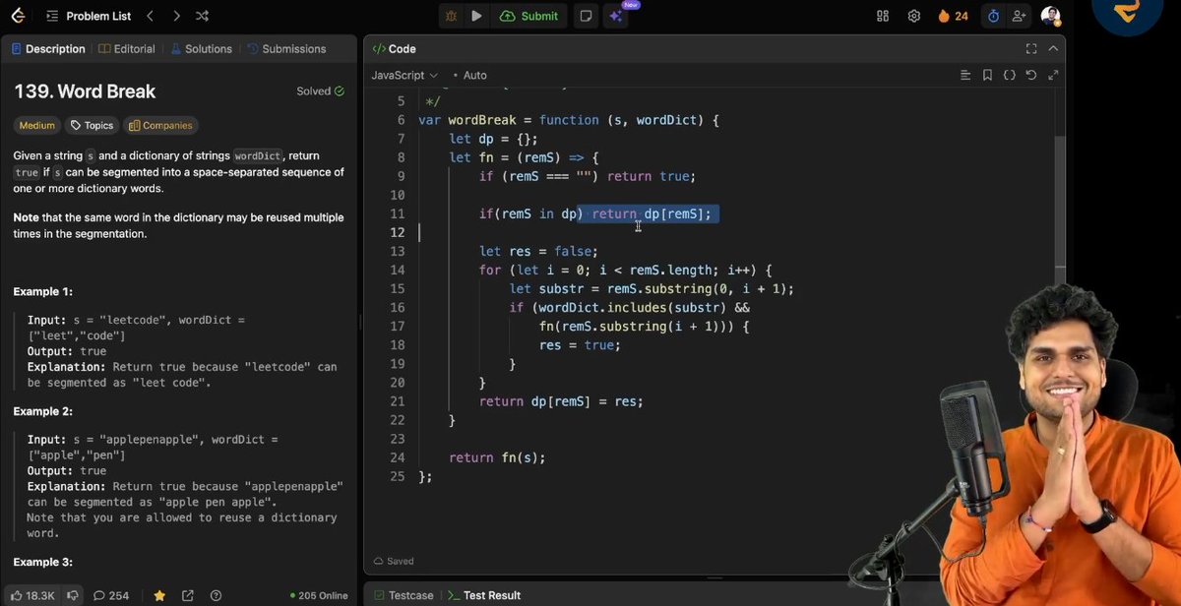Expand editor with diagonal arrows icon
Image resolution: width=1181 pixels, height=606 pixels.
[x=1054, y=75]
